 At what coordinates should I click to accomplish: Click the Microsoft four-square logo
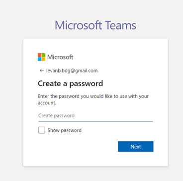[x=41, y=57]
